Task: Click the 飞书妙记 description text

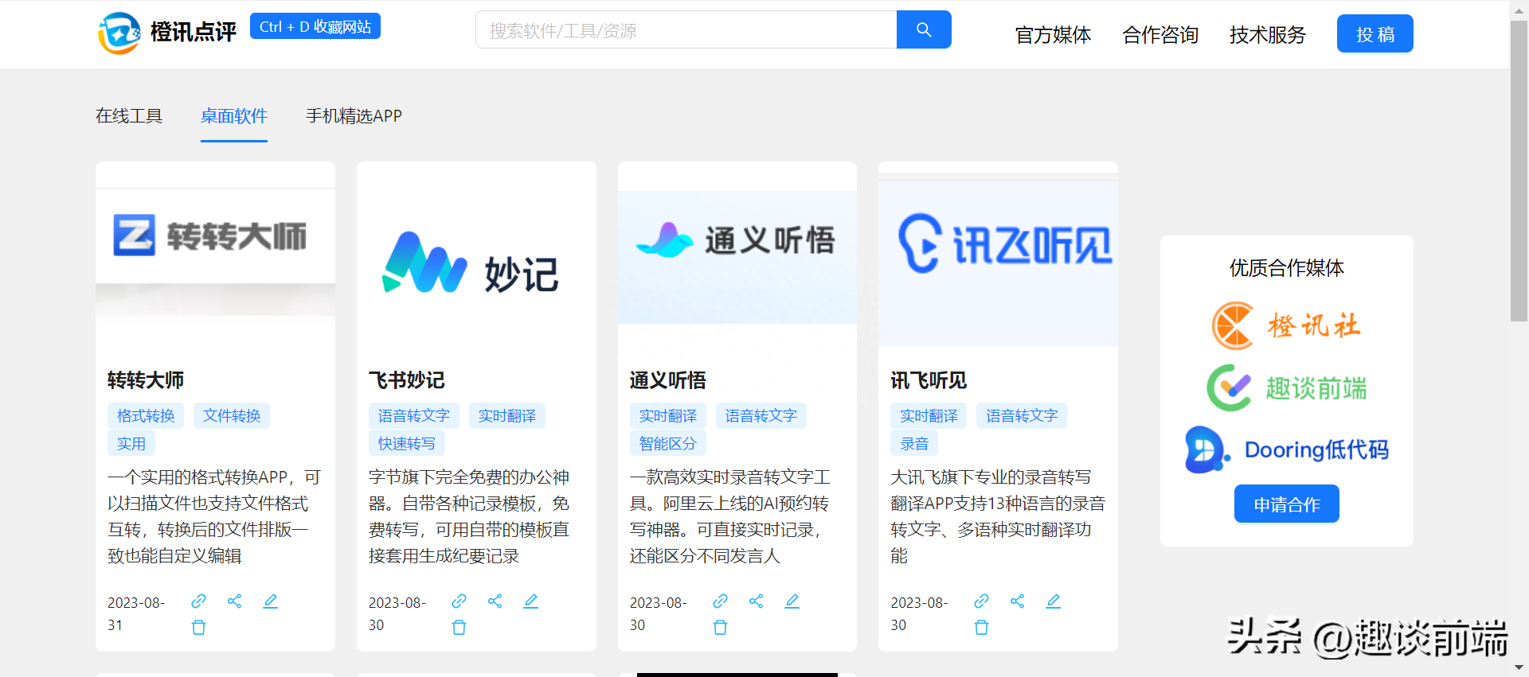Action: pos(470,516)
